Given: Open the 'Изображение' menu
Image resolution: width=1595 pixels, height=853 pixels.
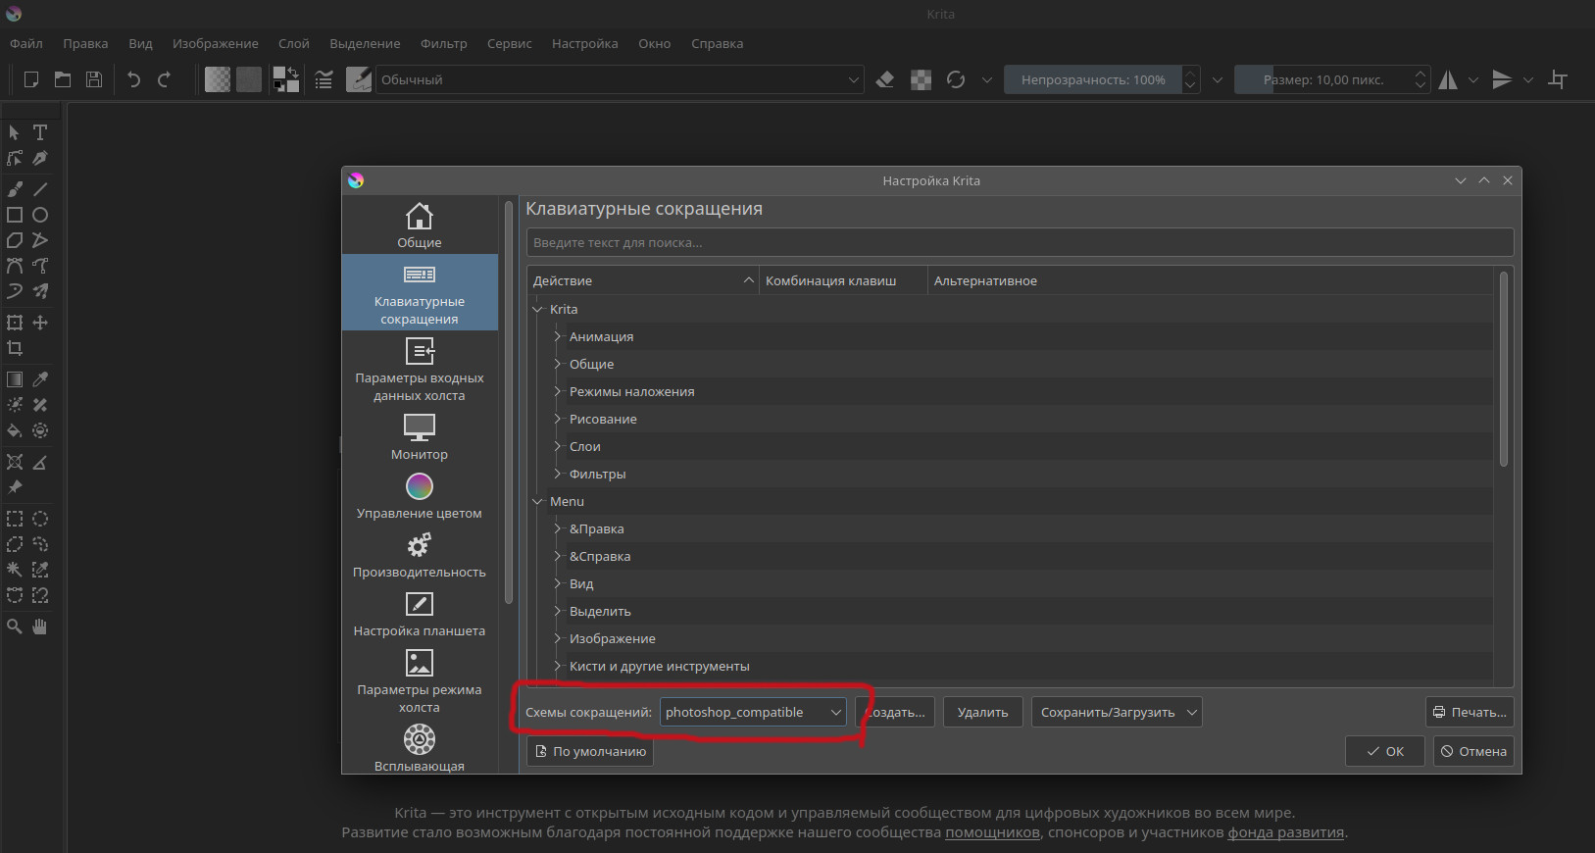Looking at the screenshot, I should pyautogui.click(x=216, y=43).
